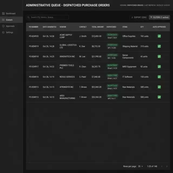Click amount $12,450.00
The image size is (173, 173).
[97, 36]
